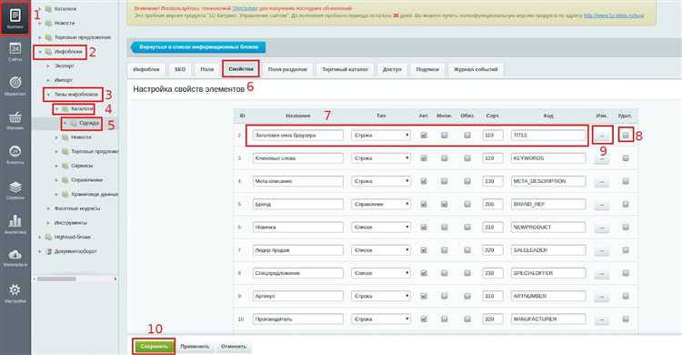Viewport: 682px width, 355px height.
Task: Click the green Сохранить button
Action: (154, 347)
